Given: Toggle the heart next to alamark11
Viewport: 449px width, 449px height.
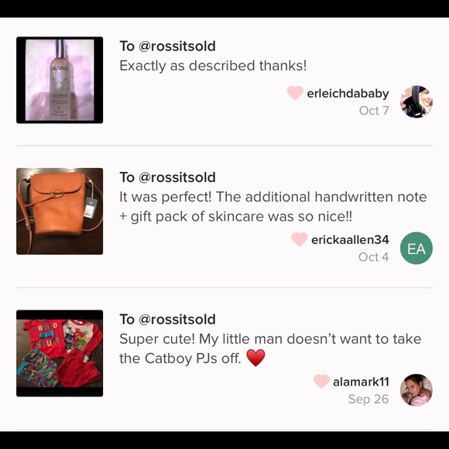Looking at the screenshot, I should (321, 382).
